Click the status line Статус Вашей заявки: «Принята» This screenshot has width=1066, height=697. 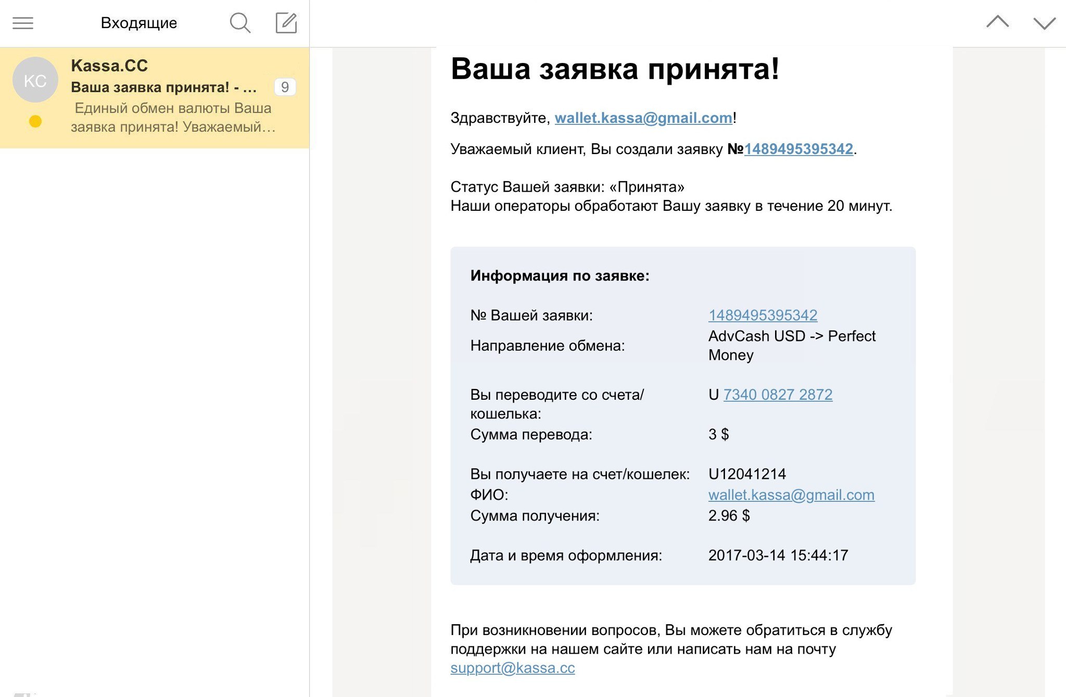[x=567, y=187]
